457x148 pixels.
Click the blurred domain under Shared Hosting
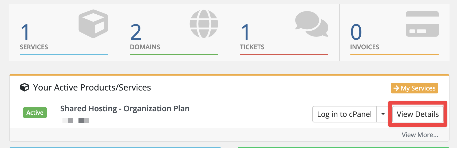click(76, 120)
